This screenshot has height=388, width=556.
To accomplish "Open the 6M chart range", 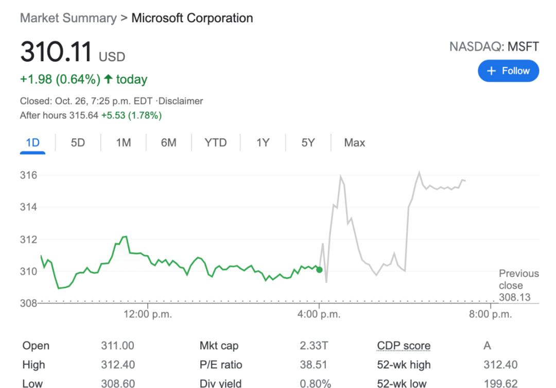I will pyautogui.click(x=168, y=143).
